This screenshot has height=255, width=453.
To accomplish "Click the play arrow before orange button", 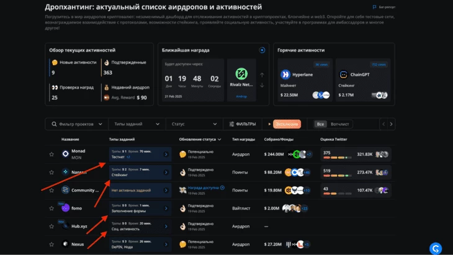I will 269,124.
